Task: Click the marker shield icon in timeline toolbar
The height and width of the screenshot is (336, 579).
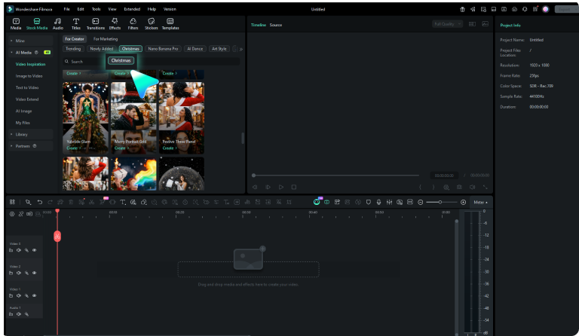Action: tap(368, 202)
